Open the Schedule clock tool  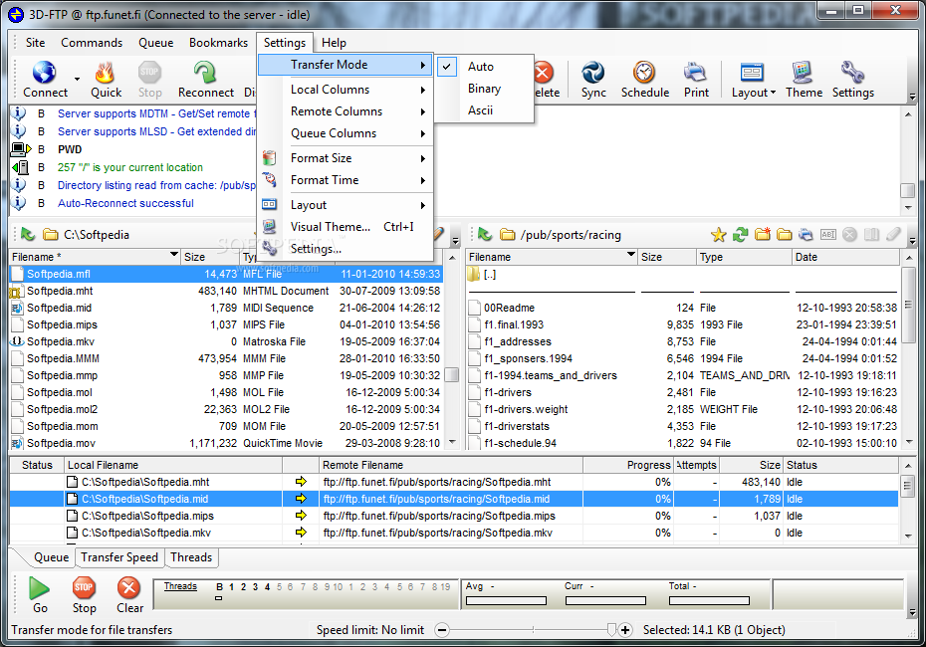pyautogui.click(x=644, y=72)
